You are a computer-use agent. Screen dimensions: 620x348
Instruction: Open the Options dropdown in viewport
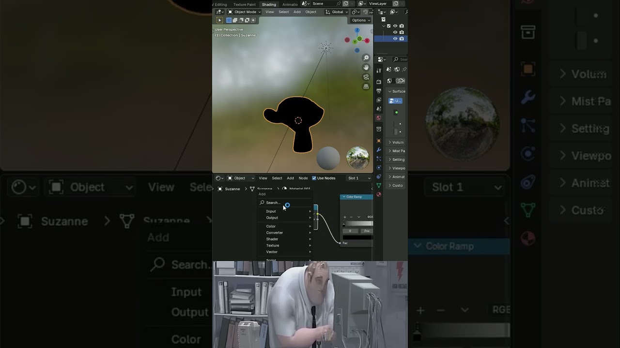361,20
